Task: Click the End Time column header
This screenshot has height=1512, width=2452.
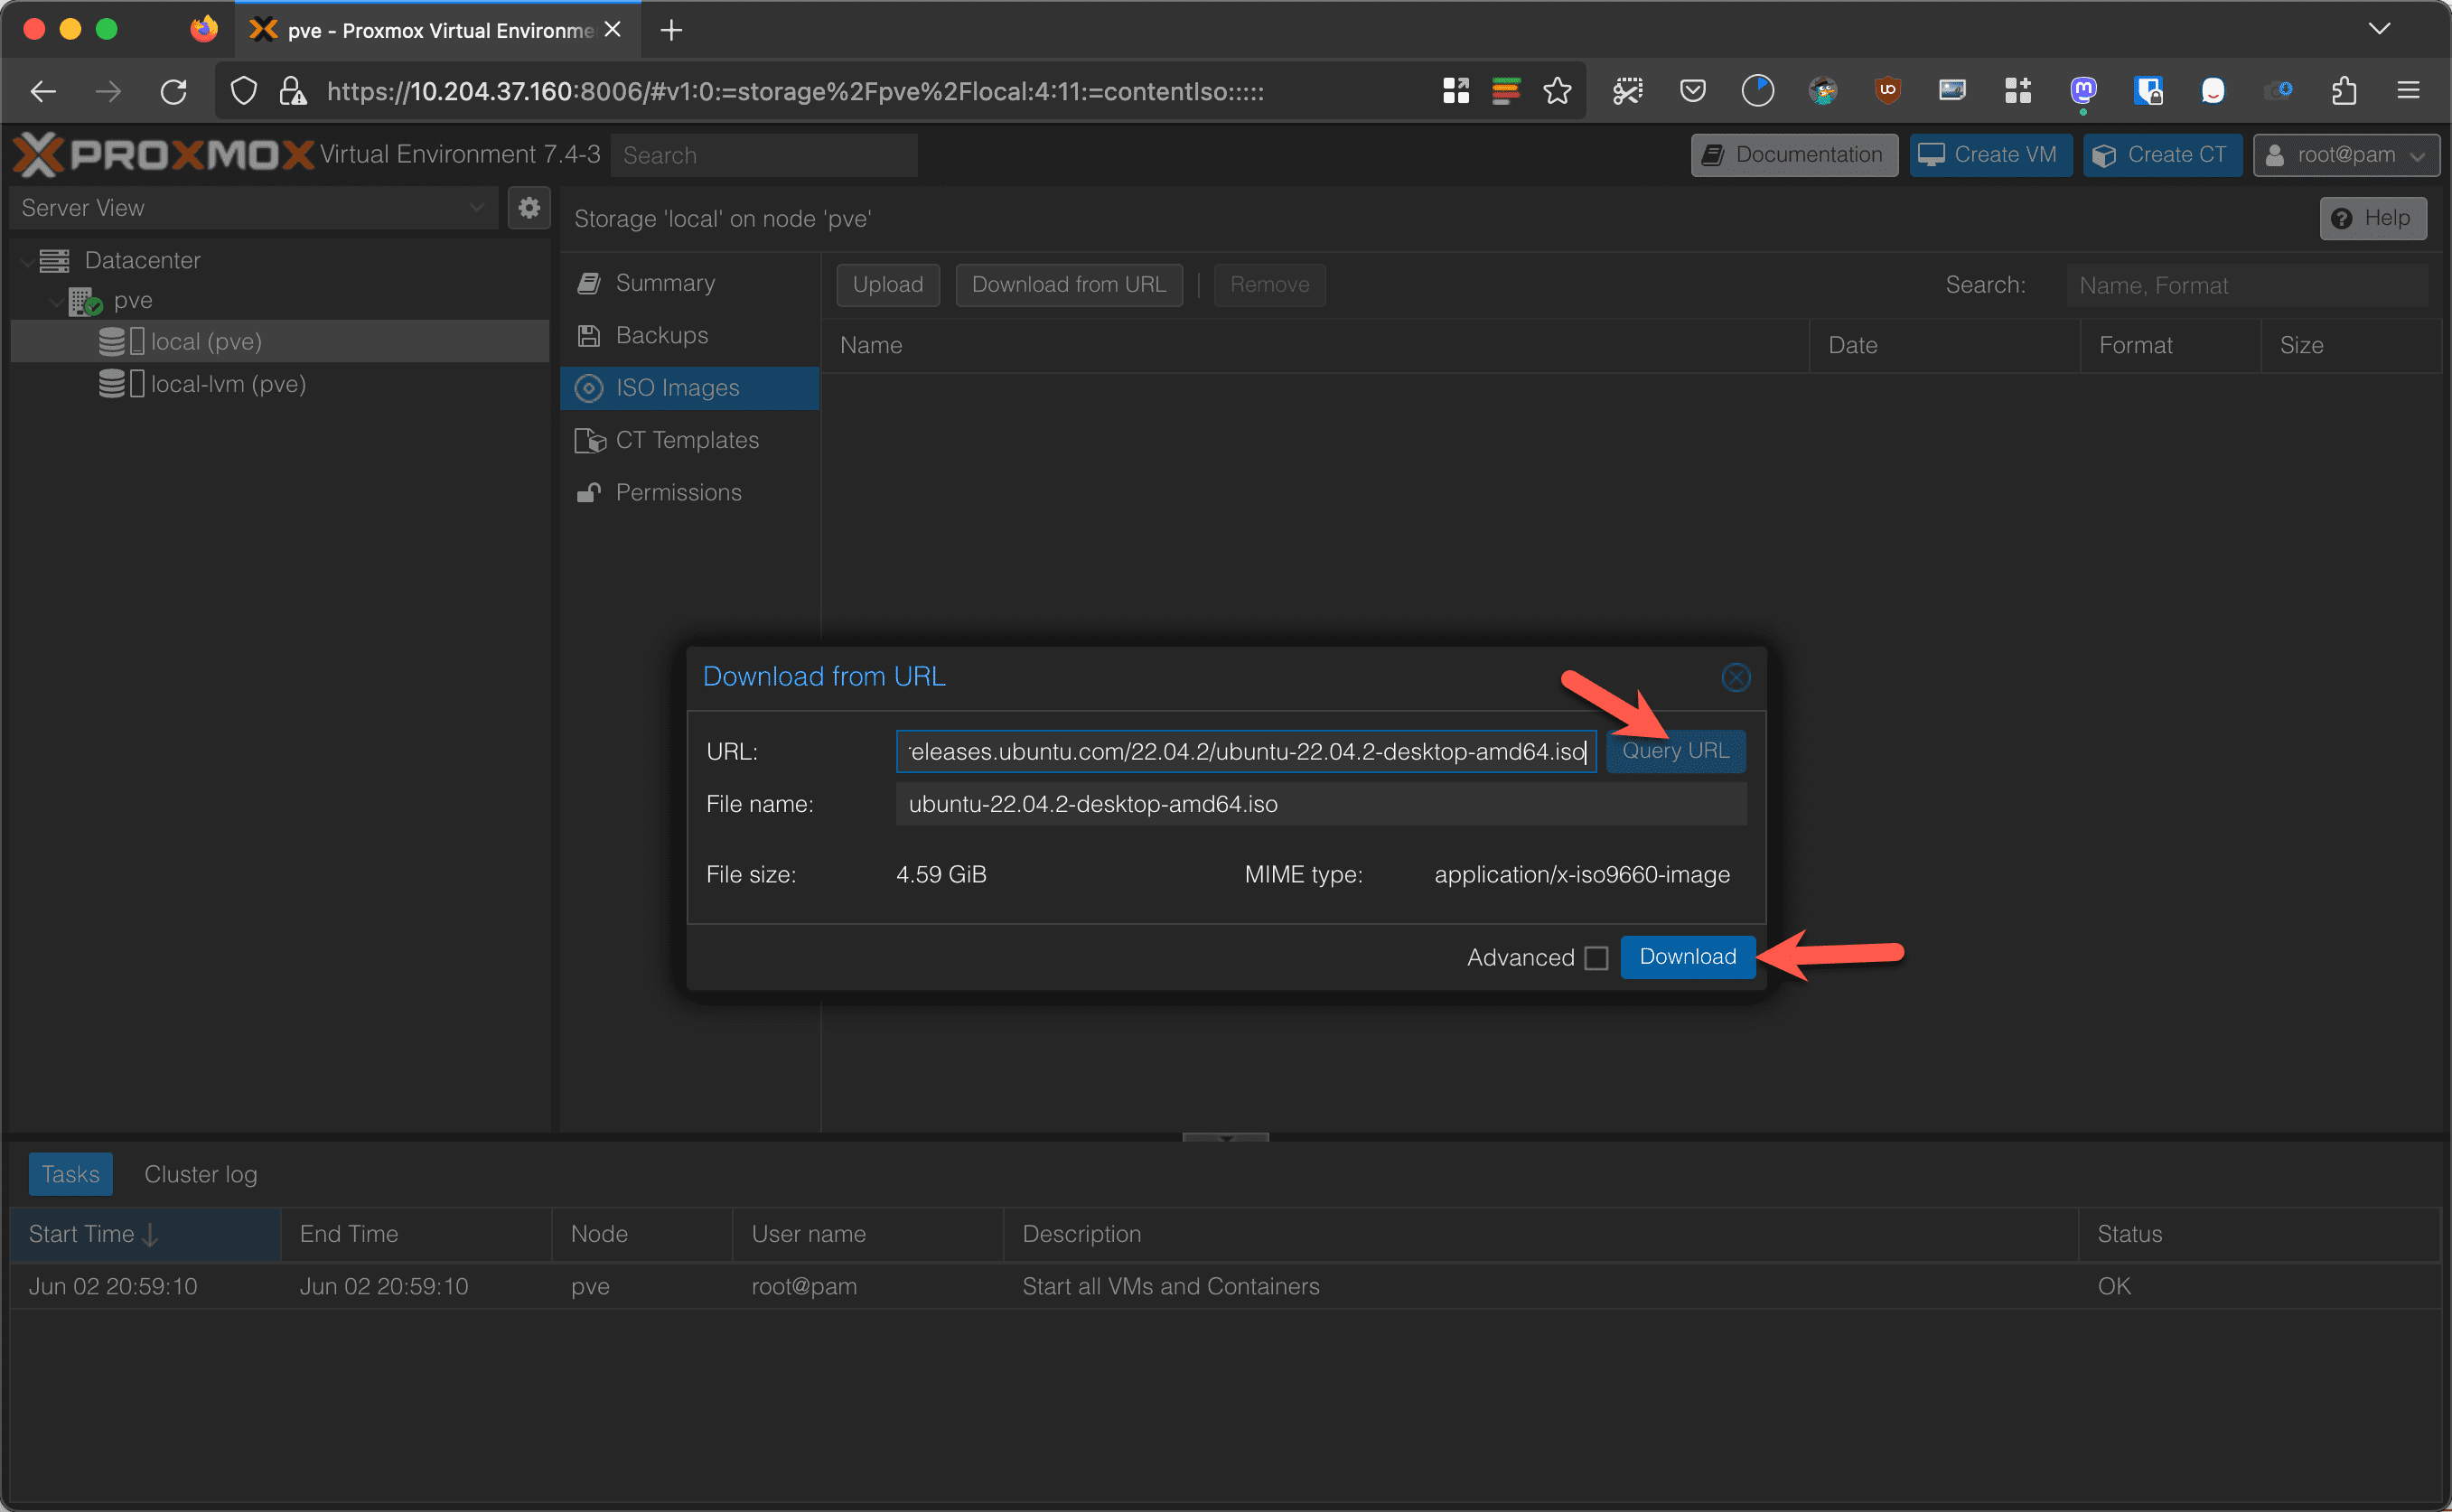Action: (416, 1234)
